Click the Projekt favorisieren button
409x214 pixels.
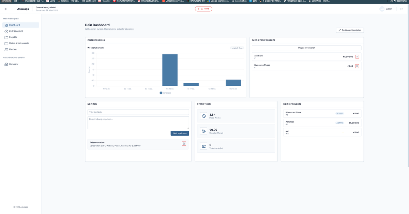coord(306,48)
